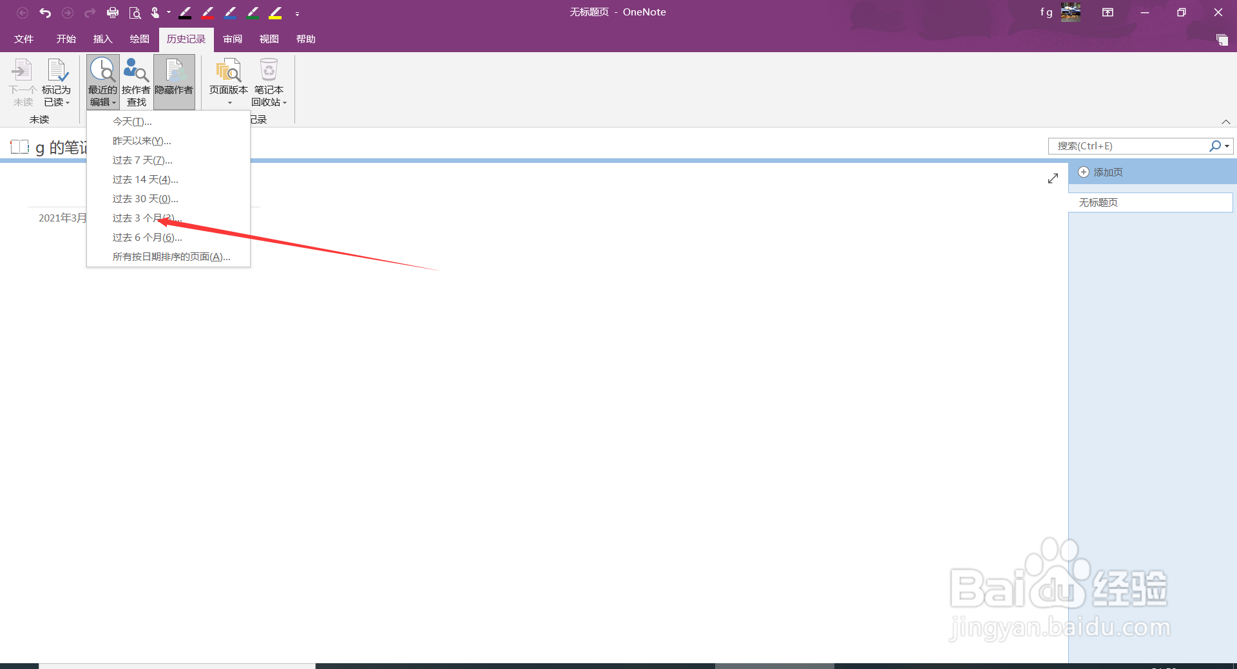Collapse the ribbon with the chevron
The height and width of the screenshot is (669, 1237).
click(x=1226, y=122)
